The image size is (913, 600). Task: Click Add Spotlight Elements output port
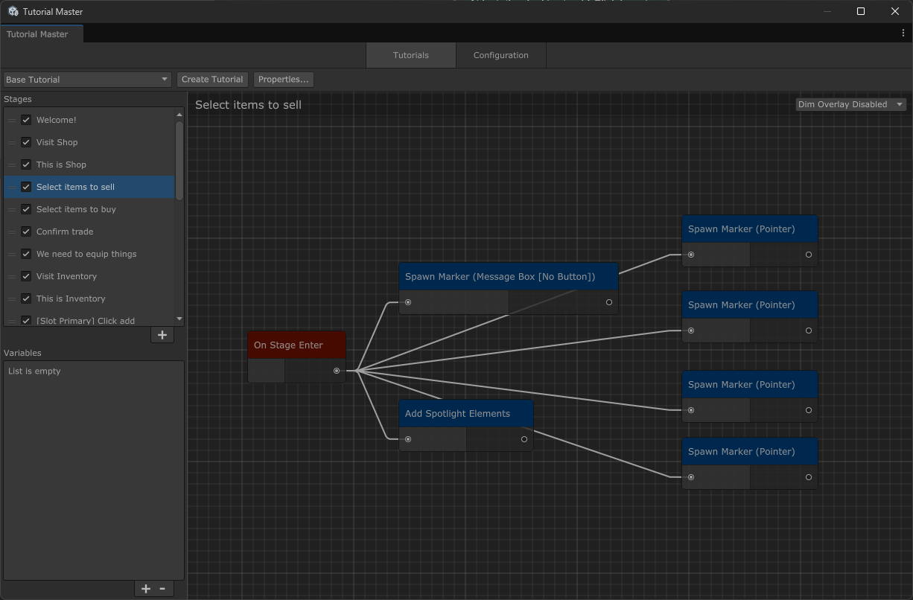point(524,439)
